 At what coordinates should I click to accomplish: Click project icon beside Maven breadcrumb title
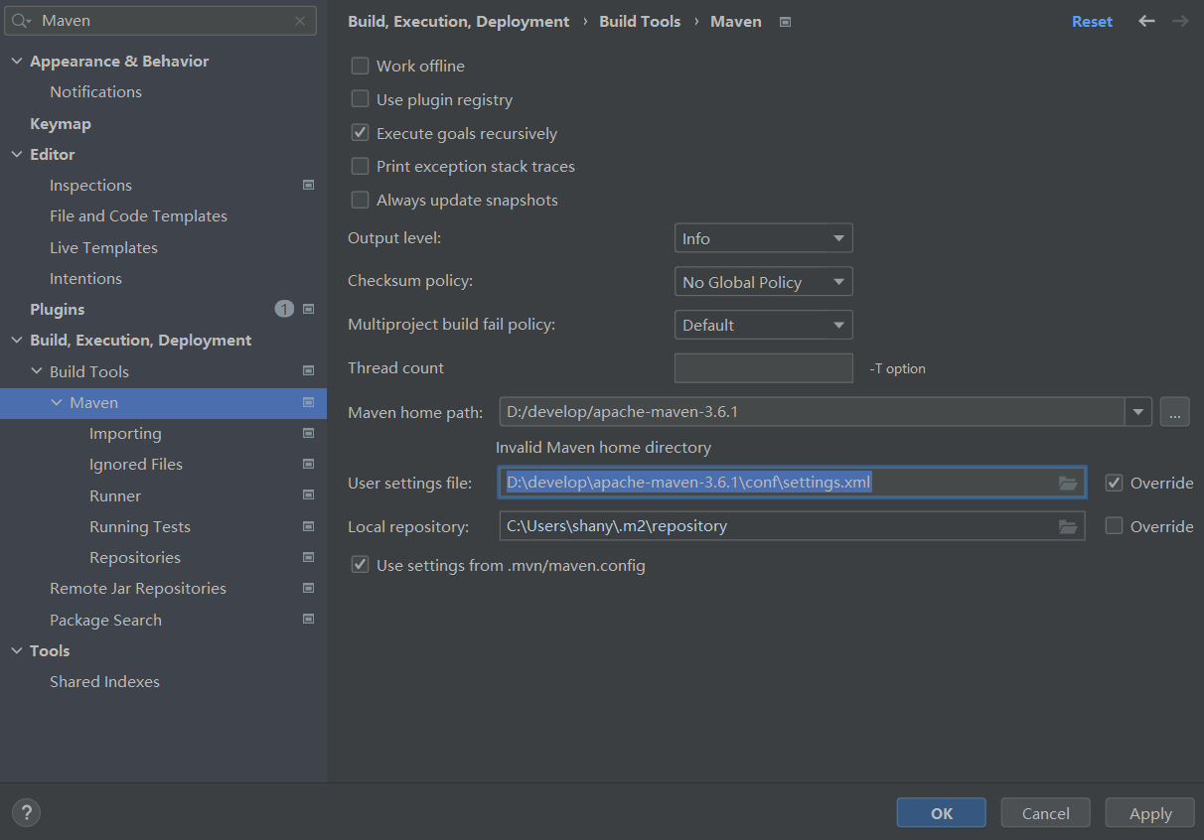click(785, 22)
